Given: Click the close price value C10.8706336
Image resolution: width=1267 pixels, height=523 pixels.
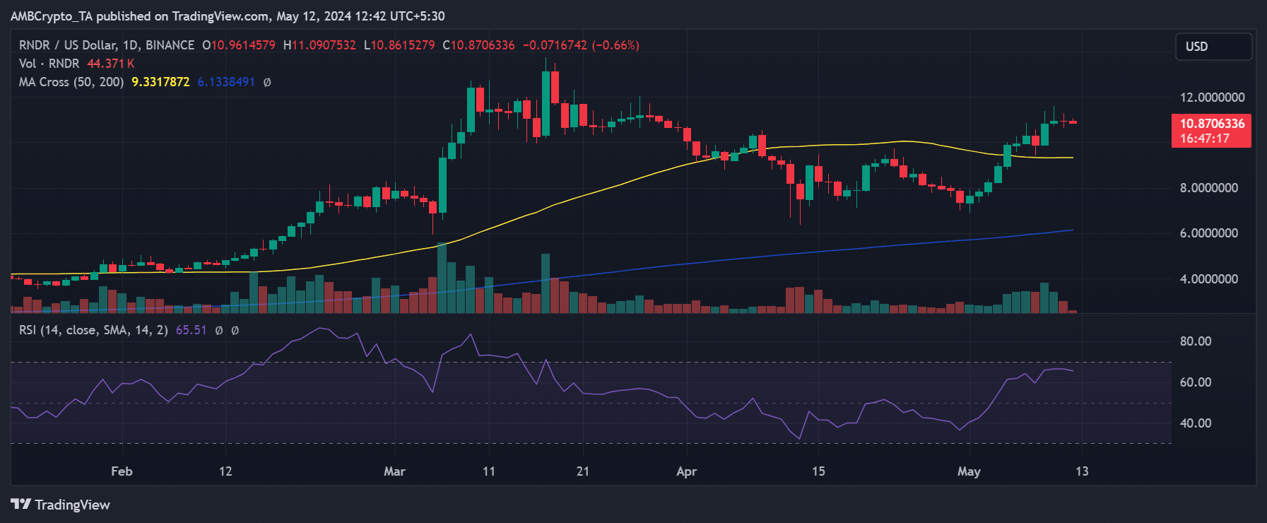Looking at the screenshot, I should (x=478, y=45).
